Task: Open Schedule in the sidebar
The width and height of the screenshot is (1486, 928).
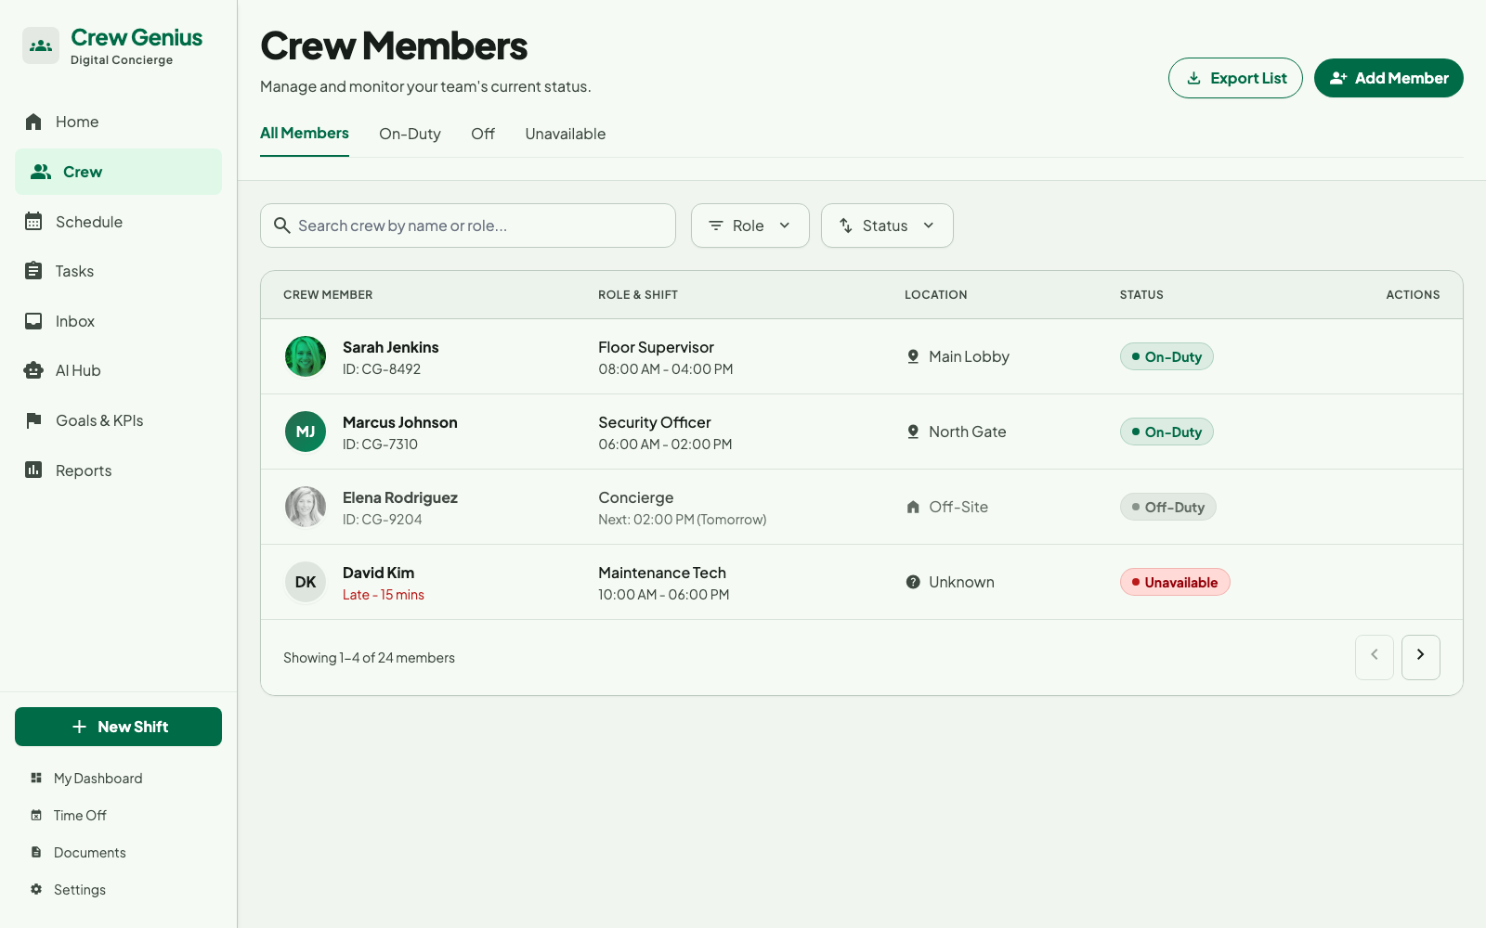Action: [x=118, y=221]
